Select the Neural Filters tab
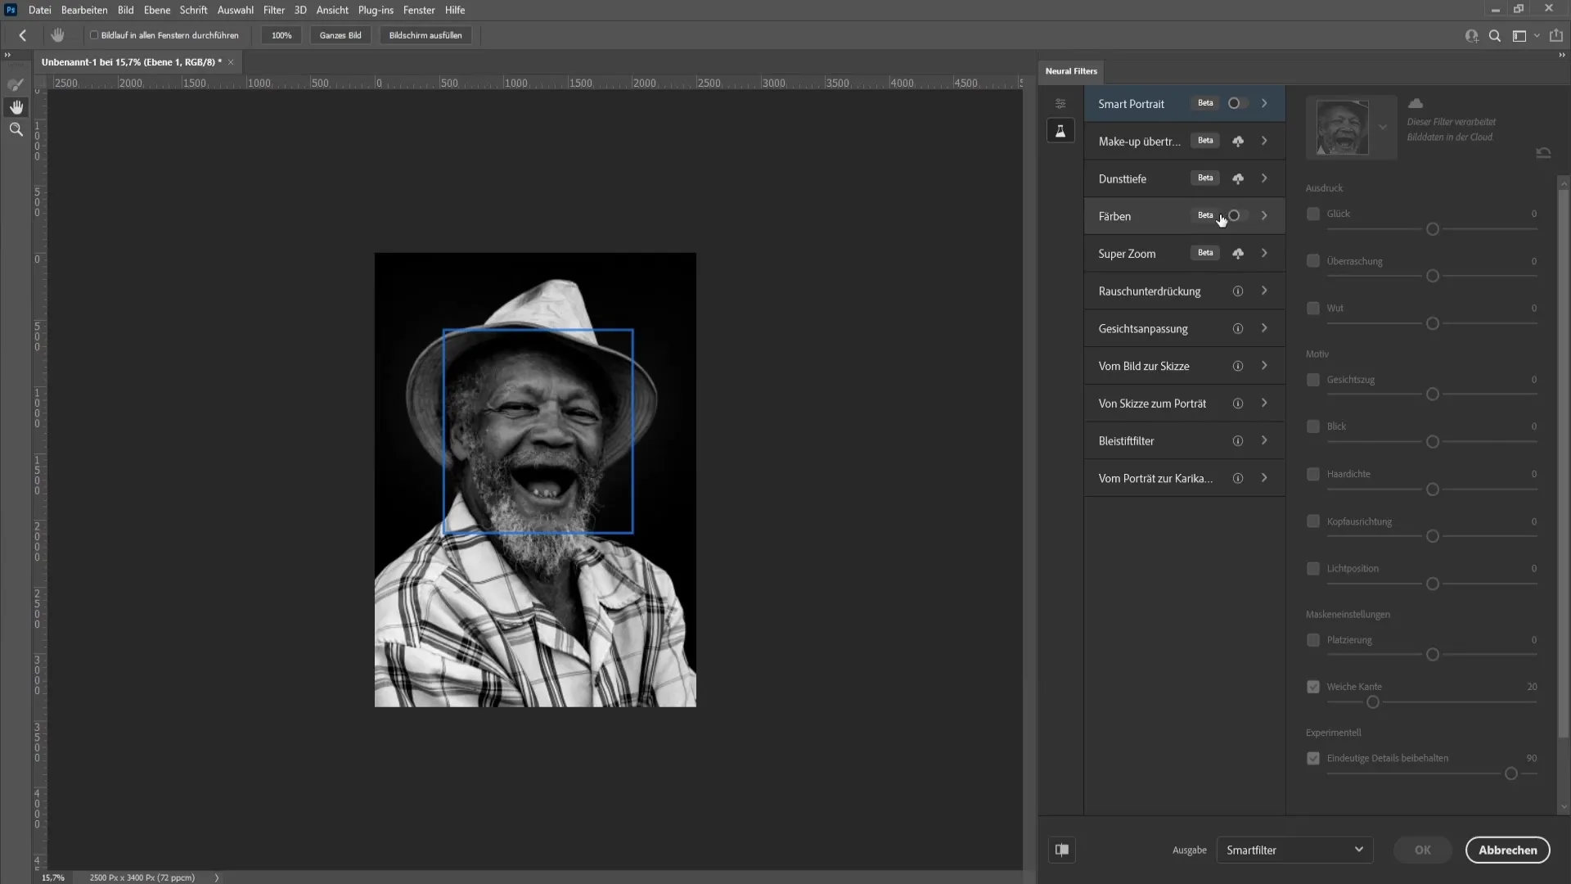1571x884 pixels. tap(1071, 71)
